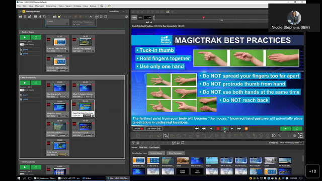Open the Tools menu
The image size is (322, 181).
(x=61, y=6)
